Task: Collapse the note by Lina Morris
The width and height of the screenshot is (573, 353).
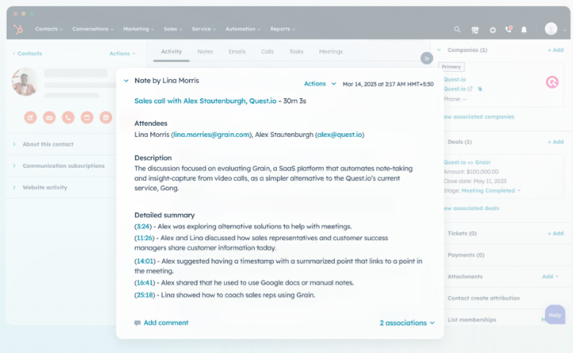Action: [x=126, y=81]
